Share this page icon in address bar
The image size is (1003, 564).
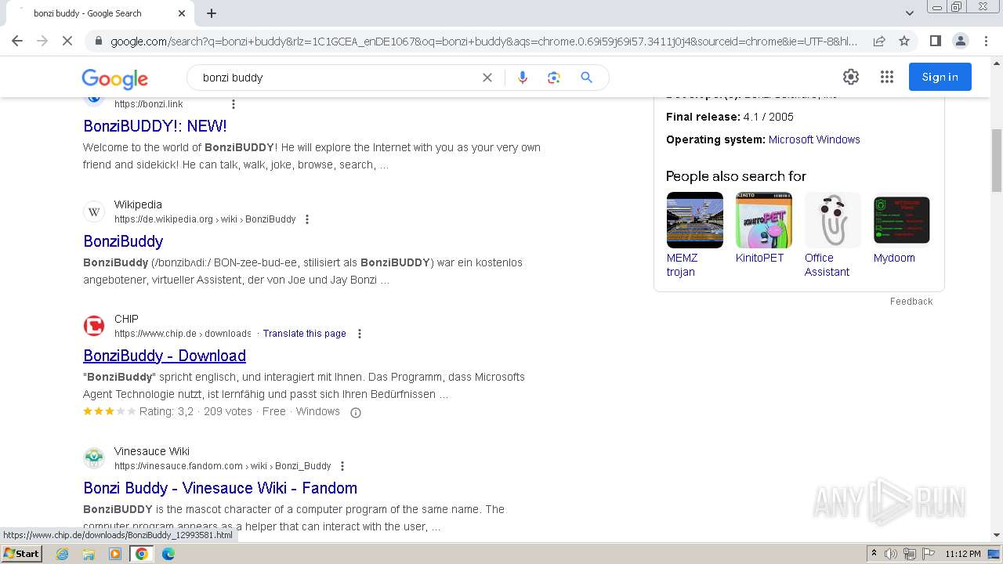(879, 41)
